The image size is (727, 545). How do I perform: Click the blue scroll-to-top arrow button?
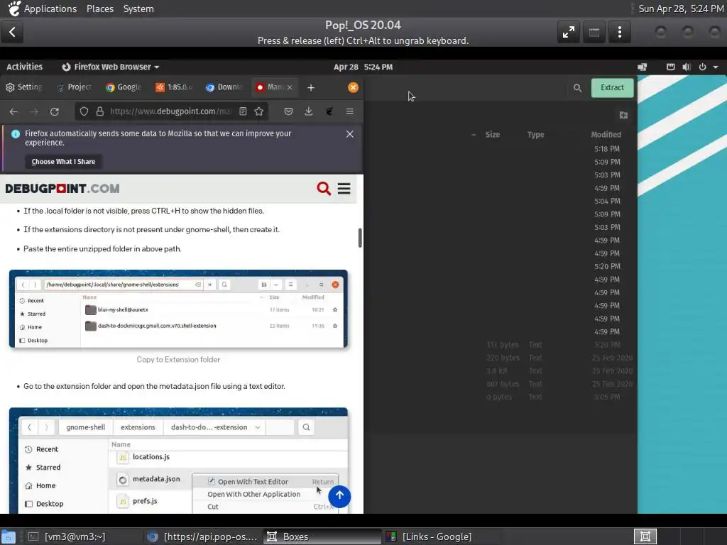(339, 496)
